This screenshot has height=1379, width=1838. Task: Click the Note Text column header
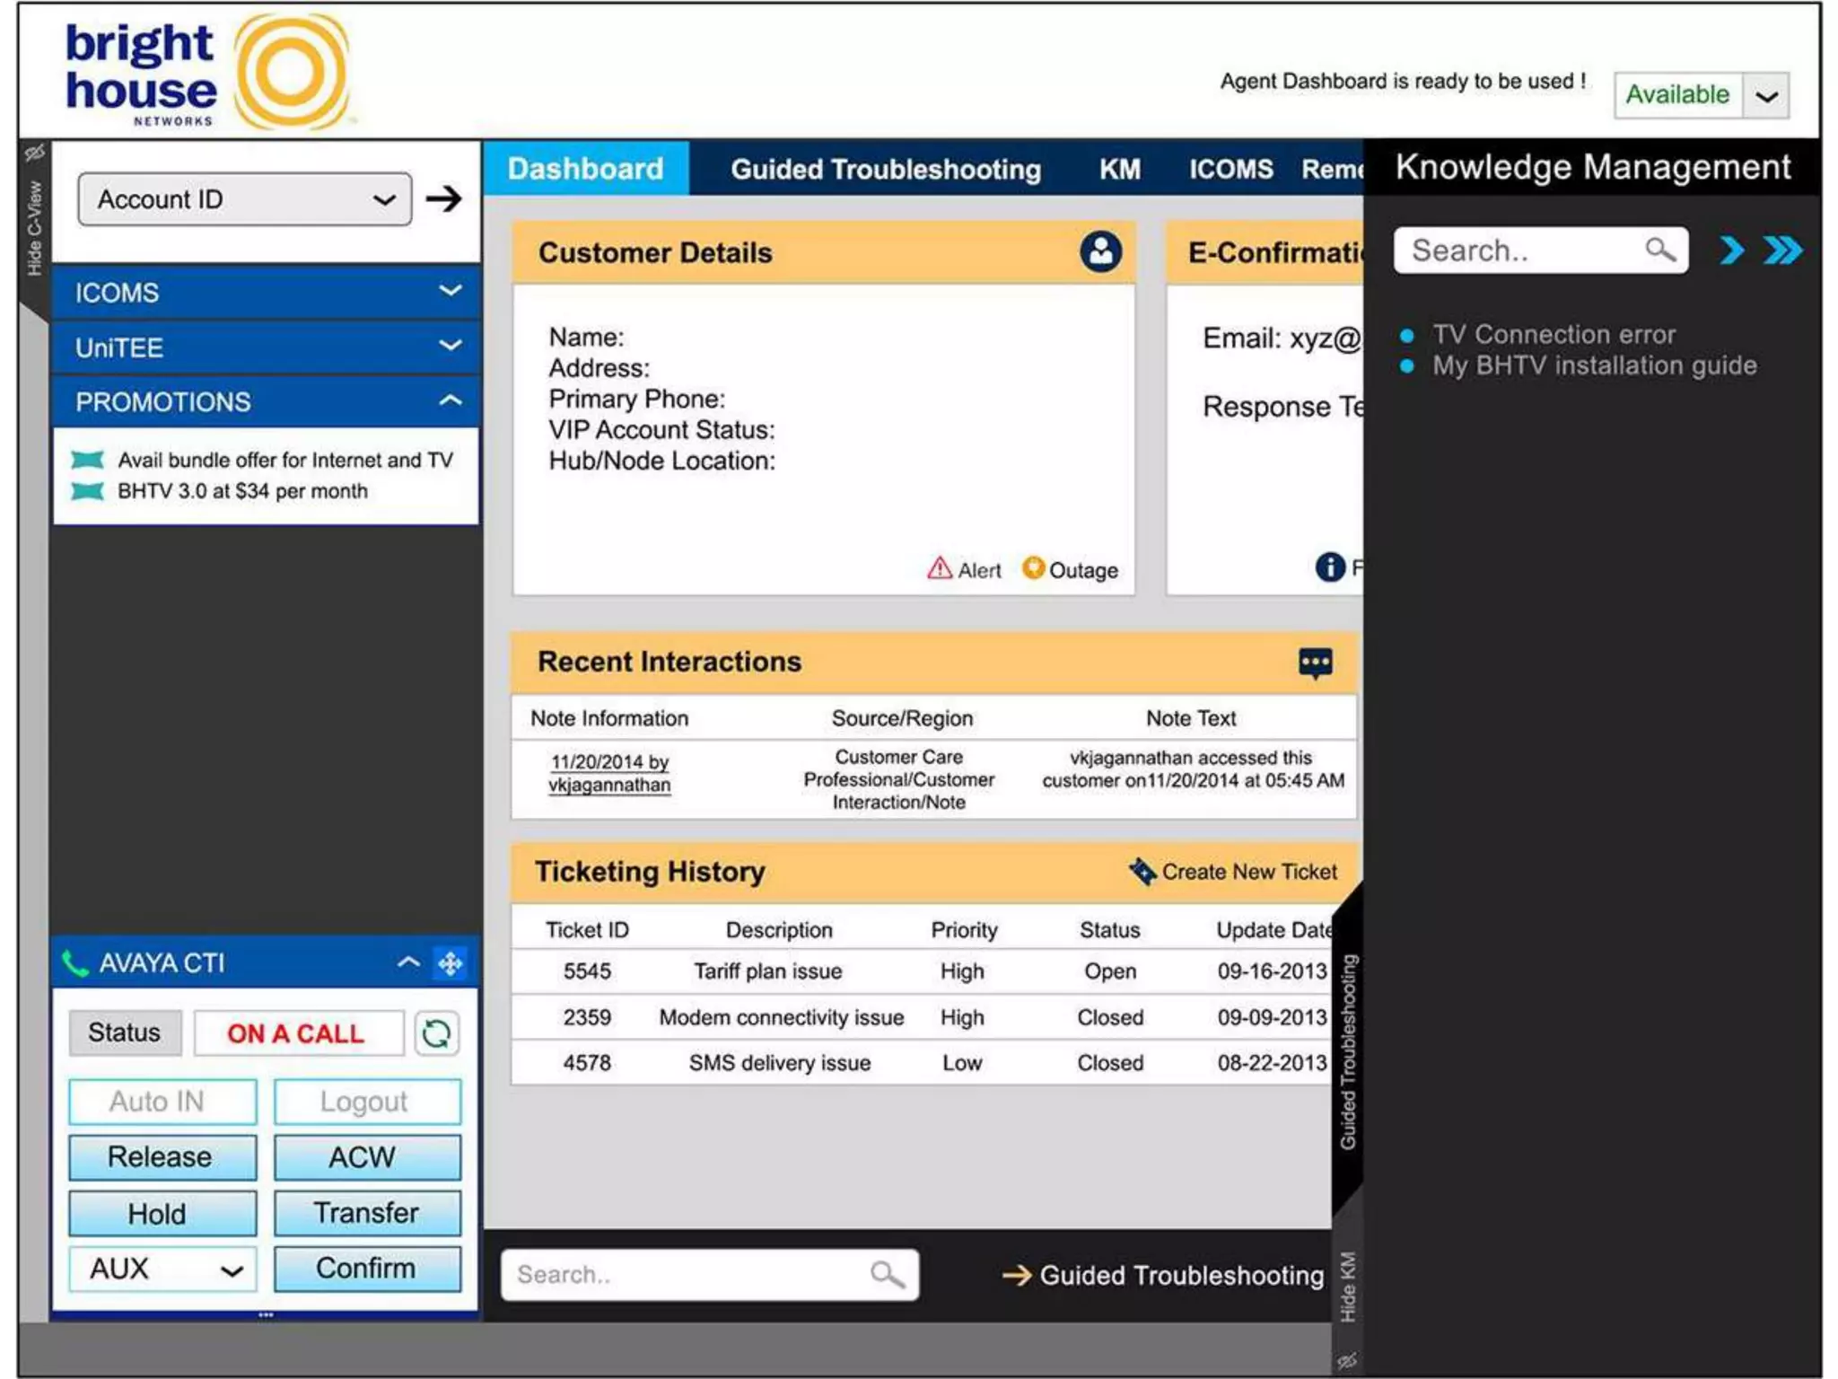coord(1190,718)
